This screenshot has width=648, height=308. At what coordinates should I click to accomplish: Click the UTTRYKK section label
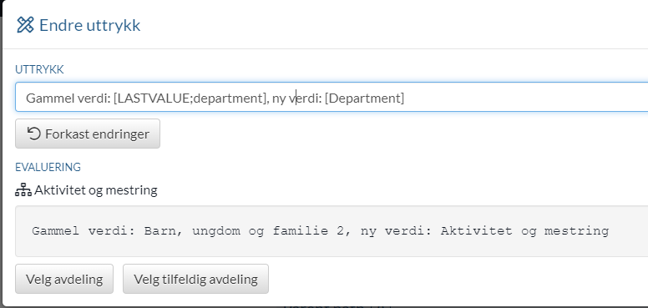click(40, 69)
